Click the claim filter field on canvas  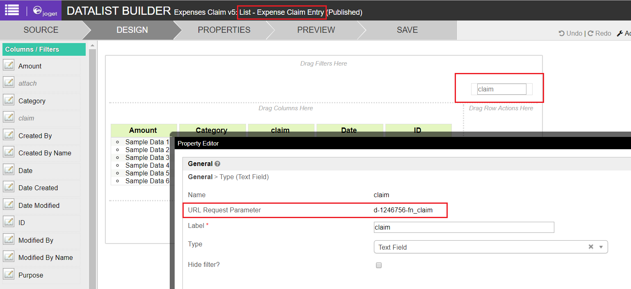pyautogui.click(x=501, y=89)
